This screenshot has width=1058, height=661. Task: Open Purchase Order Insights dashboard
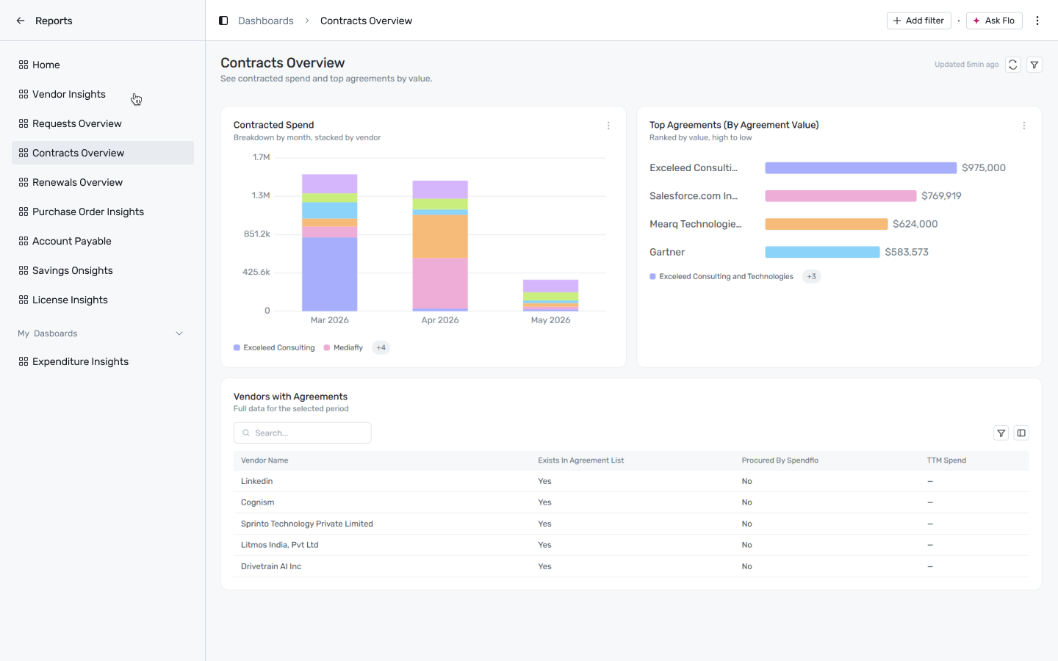[x=103, y=212]
